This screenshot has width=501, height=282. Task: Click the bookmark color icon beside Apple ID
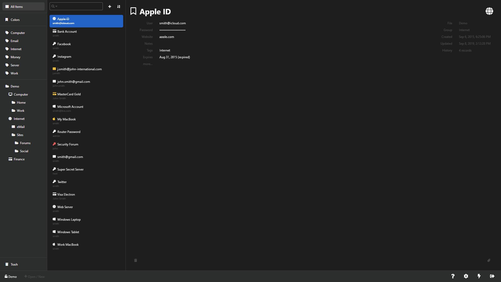(x=133, y=11)
